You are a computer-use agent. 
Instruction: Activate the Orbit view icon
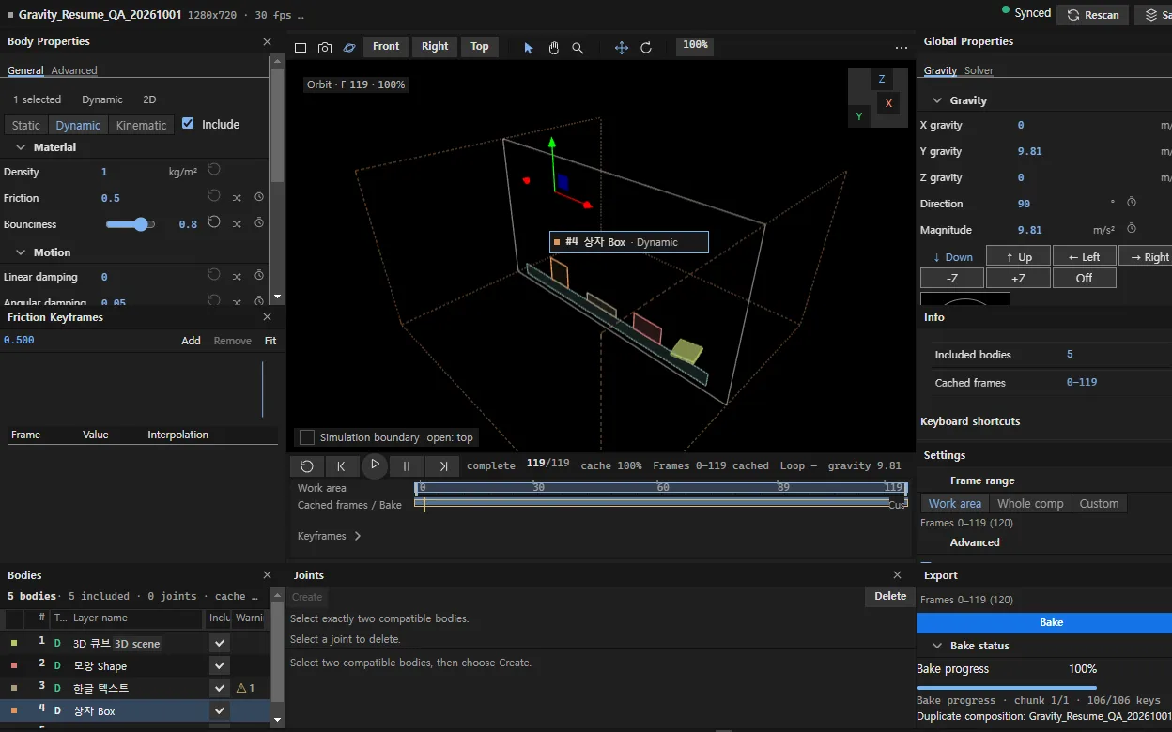pyautogui.click(x=349, y=48)
